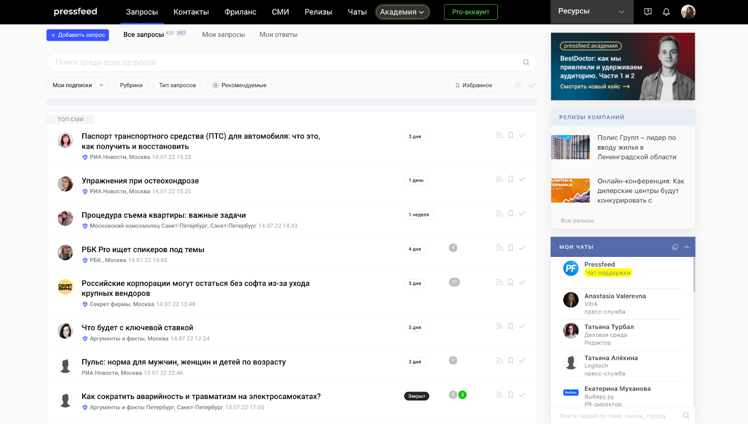The image size is (748, 424).
Task: Mark all requests as read icon
Action: 532,85
